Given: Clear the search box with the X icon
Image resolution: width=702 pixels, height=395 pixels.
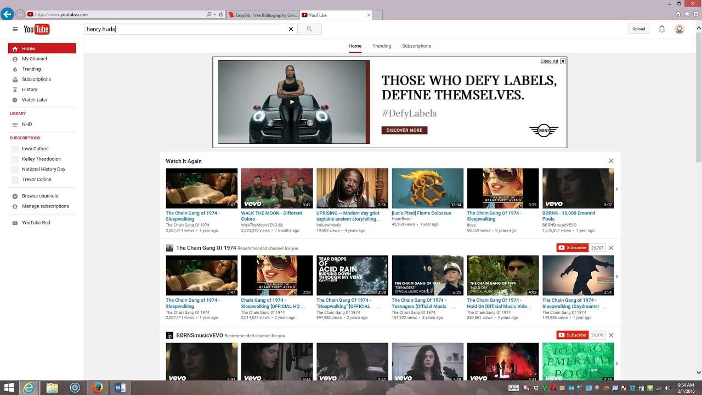Looking at the screenshot, I should [x=291, y=29].
